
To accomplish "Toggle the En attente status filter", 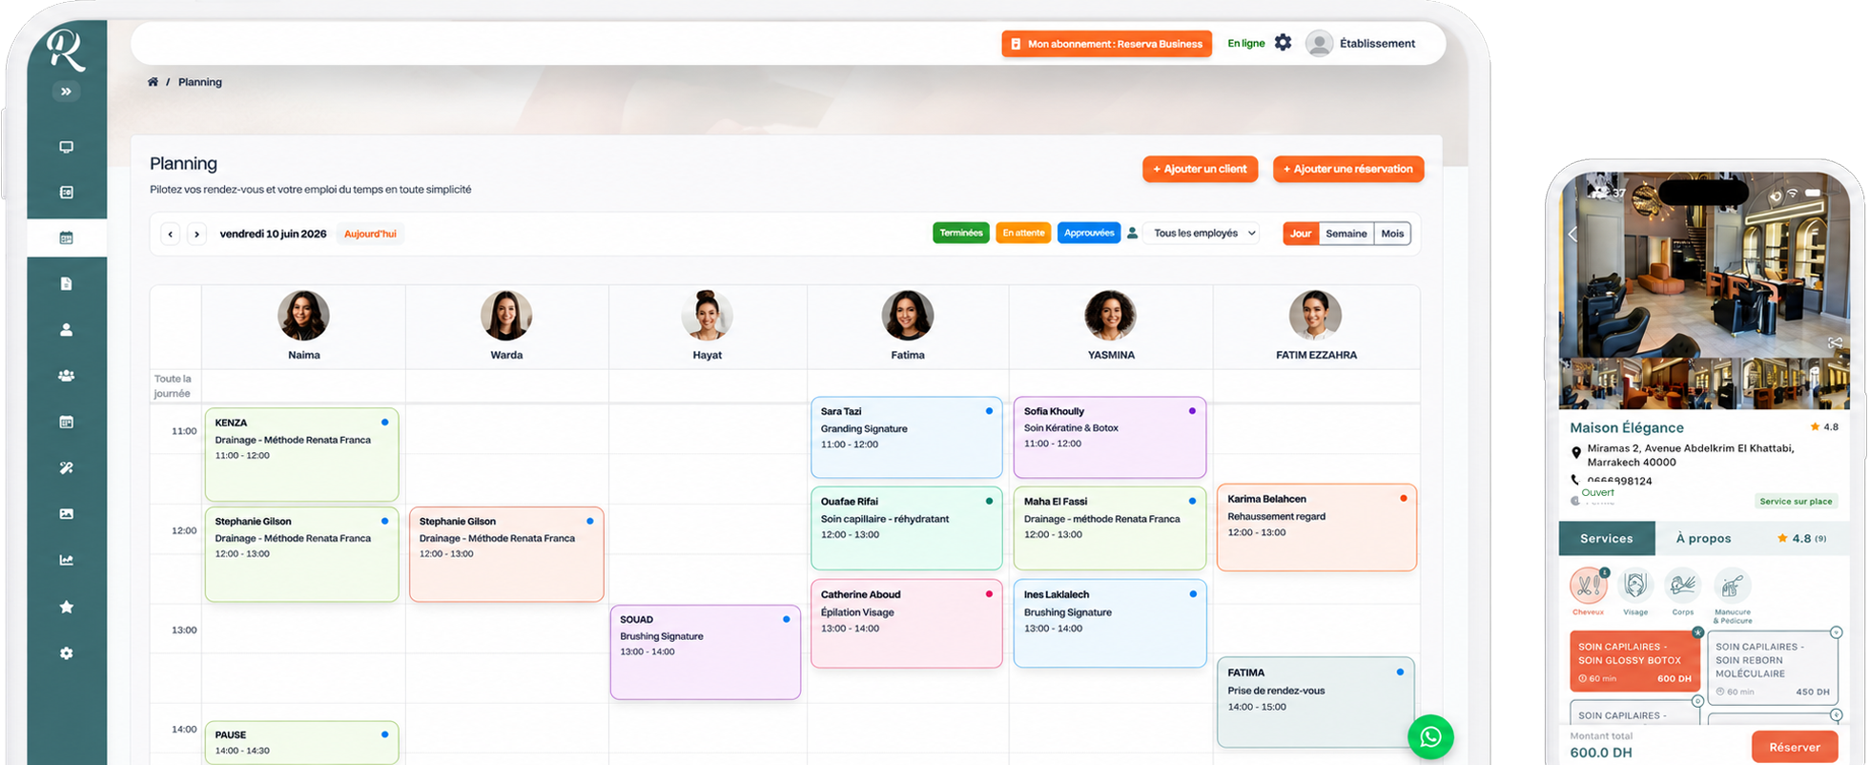I will click(x=1023, y=233).
